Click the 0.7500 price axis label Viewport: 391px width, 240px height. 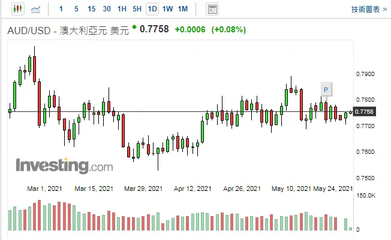[365, 178]
